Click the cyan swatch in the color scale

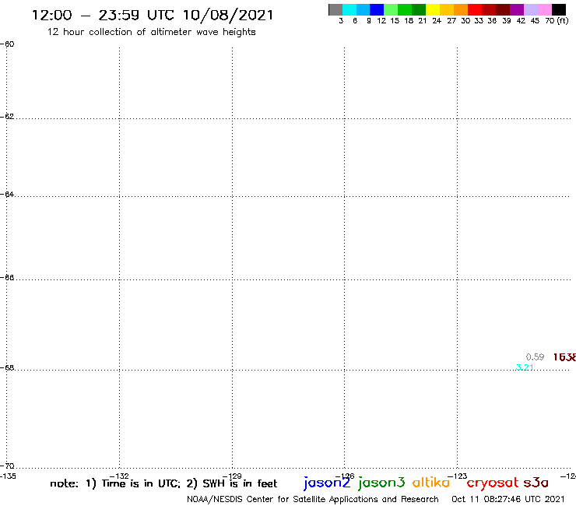tap(349, 9)
